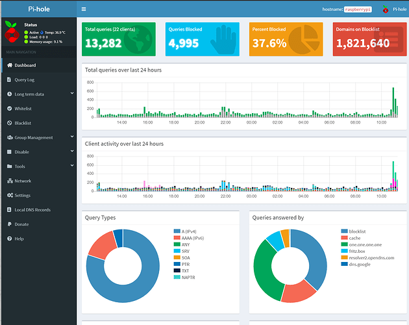This screenshot has width=409, height=325.
Task: Open Local DNS Records page
Action: coord(33,210)
